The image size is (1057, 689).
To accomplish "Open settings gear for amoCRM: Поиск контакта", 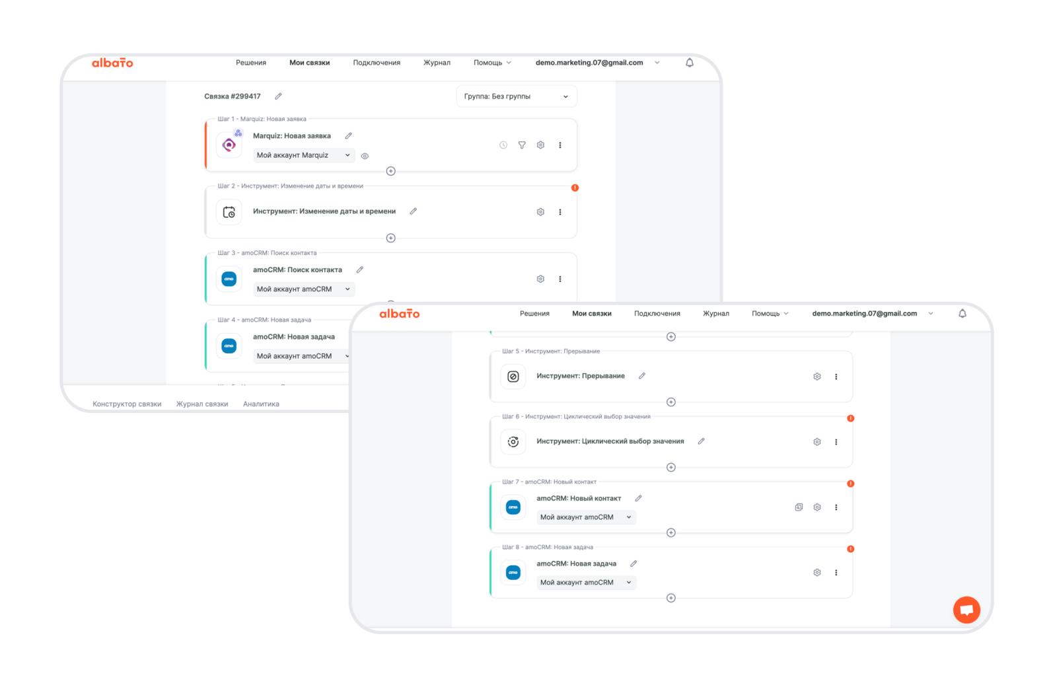I will [x=540, y=279].
